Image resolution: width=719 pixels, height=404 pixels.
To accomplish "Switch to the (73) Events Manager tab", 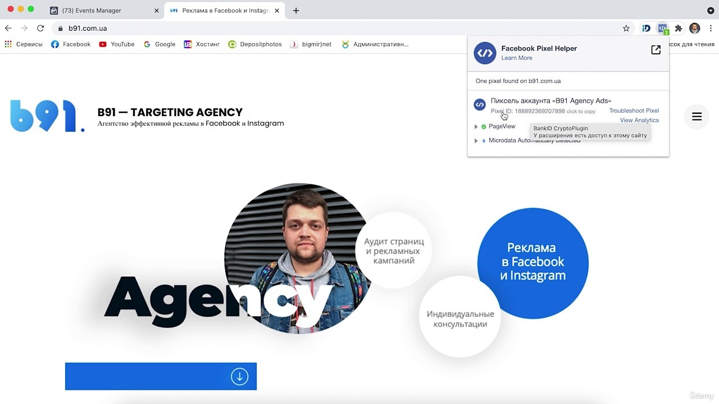I will (104, 10).
